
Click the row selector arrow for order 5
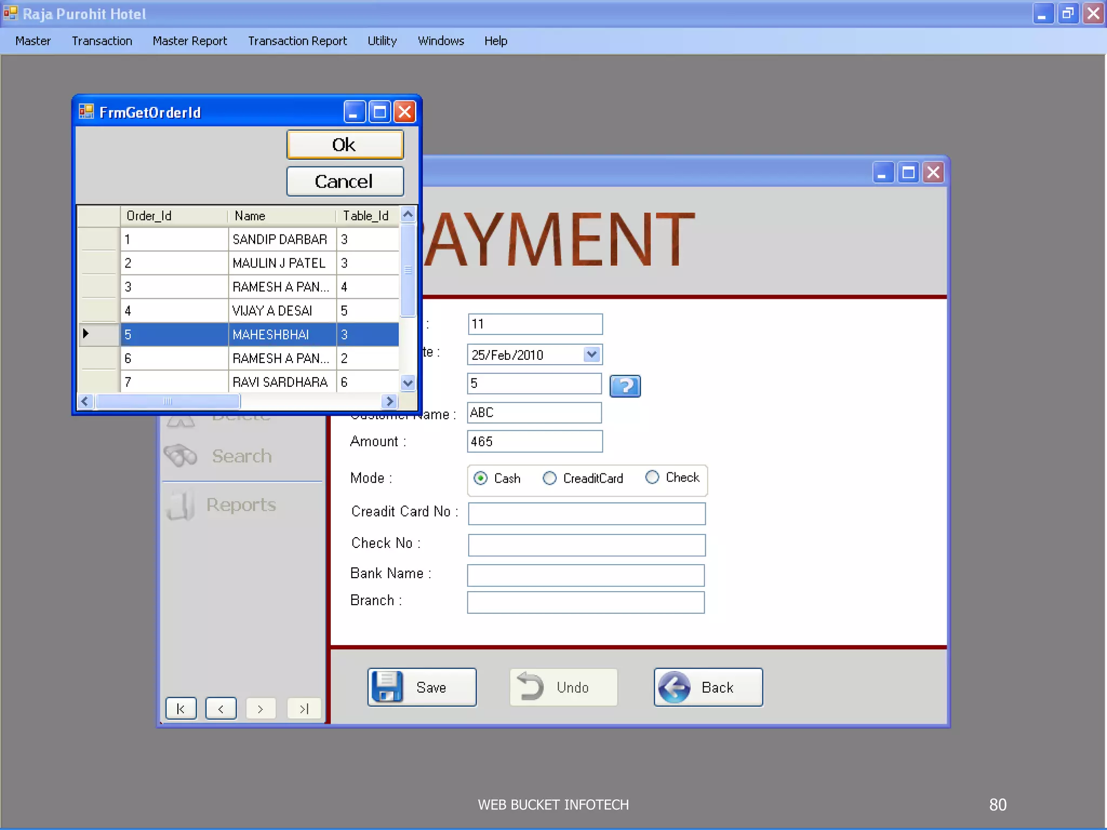coord(98,334)
